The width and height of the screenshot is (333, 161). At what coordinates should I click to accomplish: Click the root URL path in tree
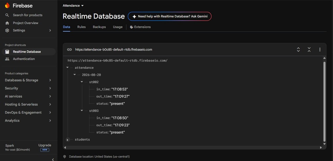click(x=118, y=60)
